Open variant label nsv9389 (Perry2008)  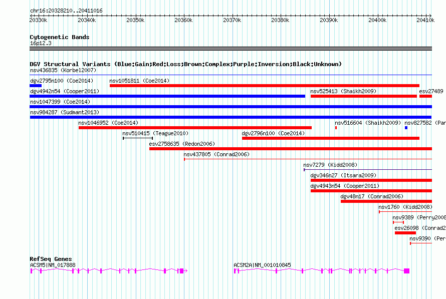pos(419,217)
